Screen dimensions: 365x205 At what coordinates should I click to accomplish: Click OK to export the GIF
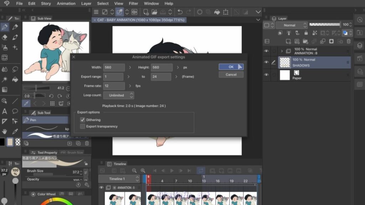(231, 67)
